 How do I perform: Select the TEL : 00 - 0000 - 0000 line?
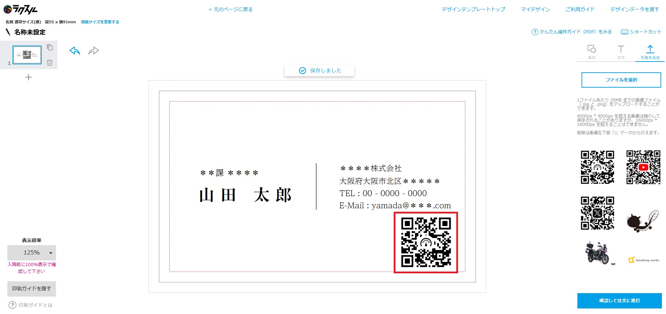[383, 193]
